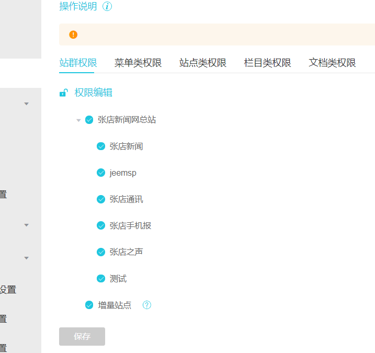Viewport: 375px width, 353px height.
Task: Toggle the jeemsp checkbox
Action: pos(101,173)
